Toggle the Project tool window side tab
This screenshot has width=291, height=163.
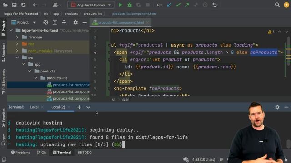click(3, 28)
